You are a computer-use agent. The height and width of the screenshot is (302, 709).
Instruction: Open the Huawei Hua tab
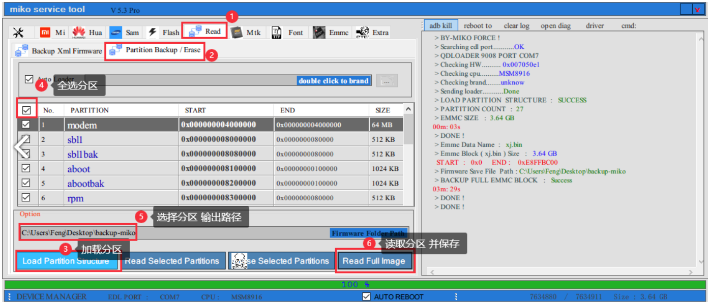coord(87,33)
